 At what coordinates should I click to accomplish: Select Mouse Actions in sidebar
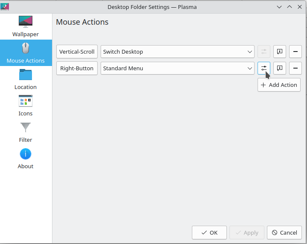click(x=26, y=53)
